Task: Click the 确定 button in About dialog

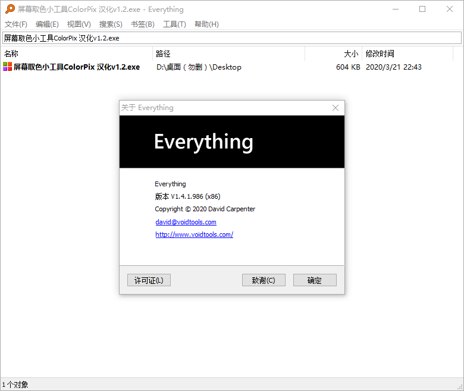Action: pos(315,280)
